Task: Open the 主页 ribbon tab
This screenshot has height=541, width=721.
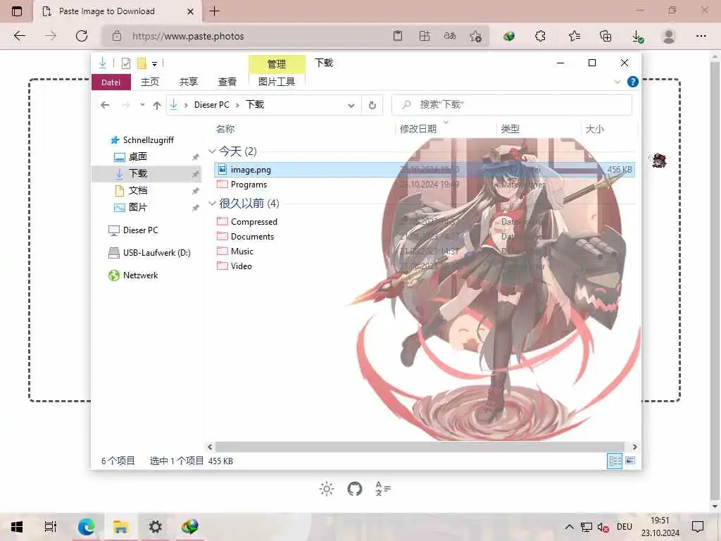Action: (x=149, y=82)
